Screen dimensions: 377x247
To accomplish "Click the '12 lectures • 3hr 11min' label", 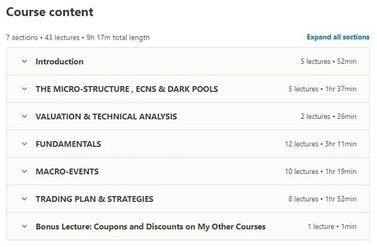I will (321, 144).
